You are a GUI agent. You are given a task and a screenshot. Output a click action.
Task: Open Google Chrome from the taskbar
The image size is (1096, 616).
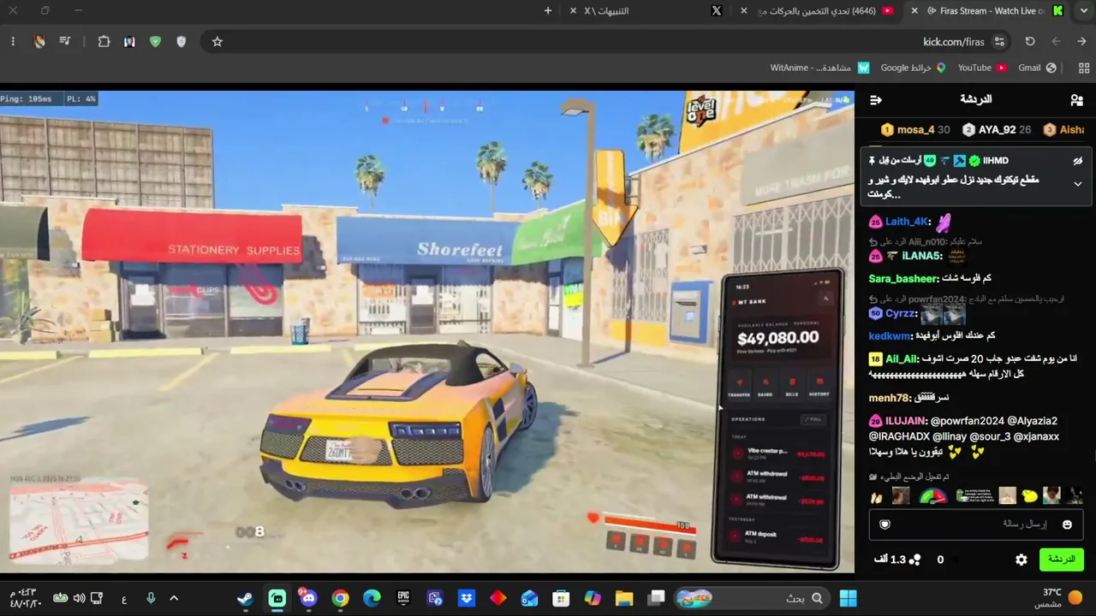click(340, 598)
